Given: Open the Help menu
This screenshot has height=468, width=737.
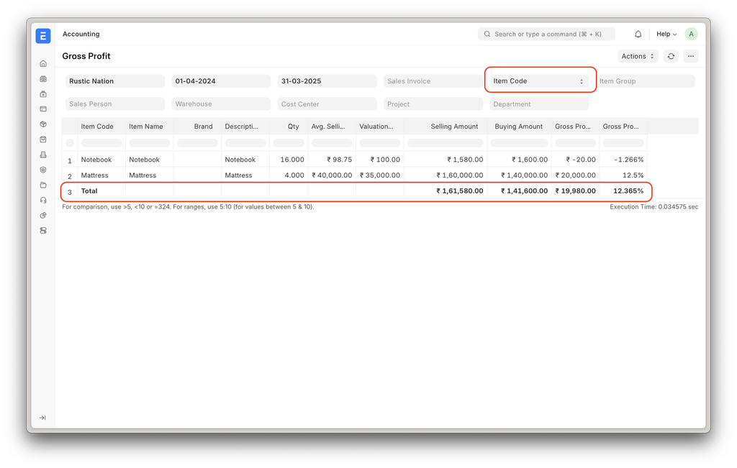Looking at the screenshot, I should 666,34.
